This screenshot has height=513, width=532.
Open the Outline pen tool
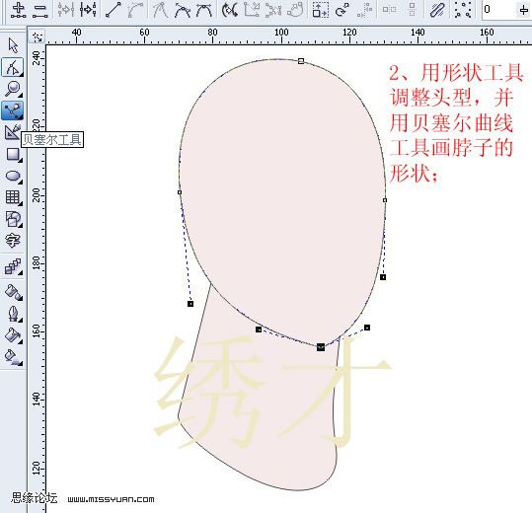[x=14, y=314]
